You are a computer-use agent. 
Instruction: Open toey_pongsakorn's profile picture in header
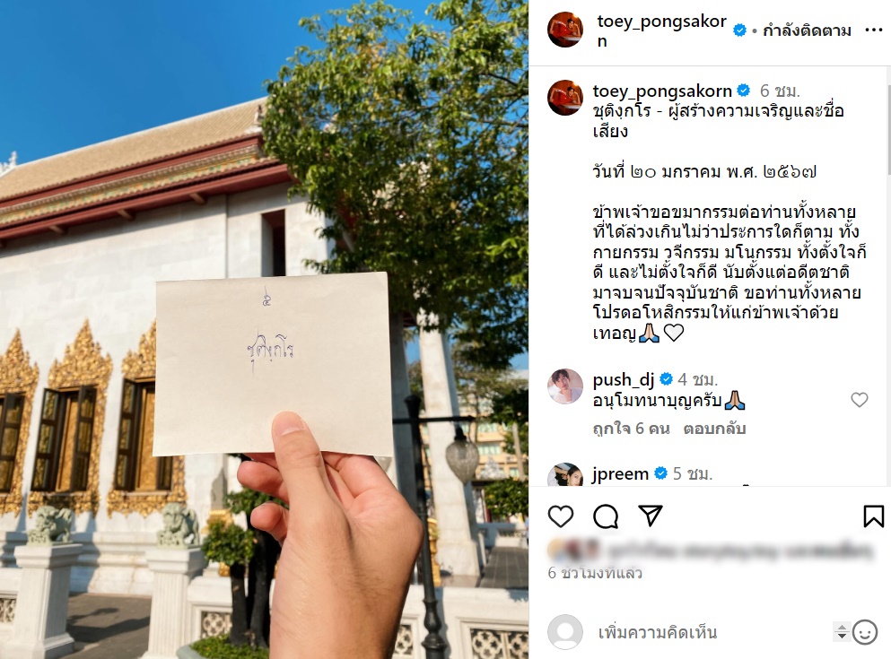click(565, 30)
